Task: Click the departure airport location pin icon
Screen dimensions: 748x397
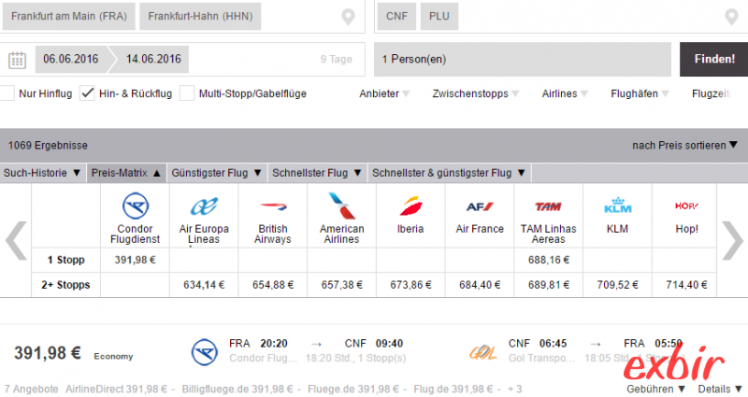Action: click(x=348, y=17)
